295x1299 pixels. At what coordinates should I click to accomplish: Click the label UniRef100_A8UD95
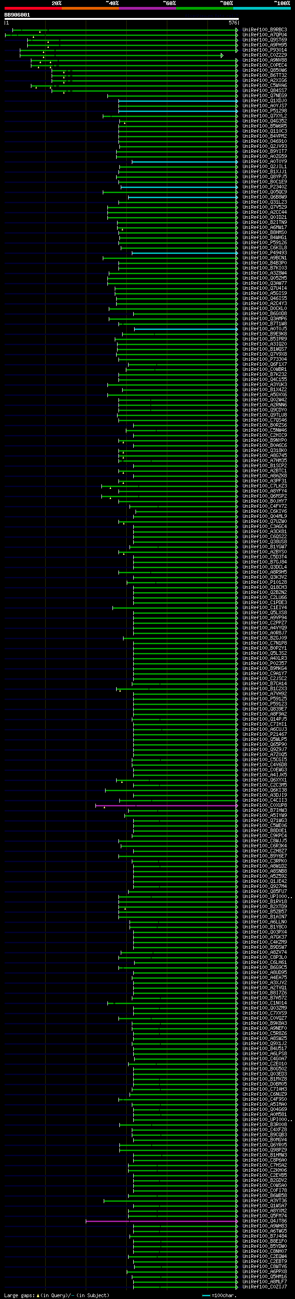265,973
